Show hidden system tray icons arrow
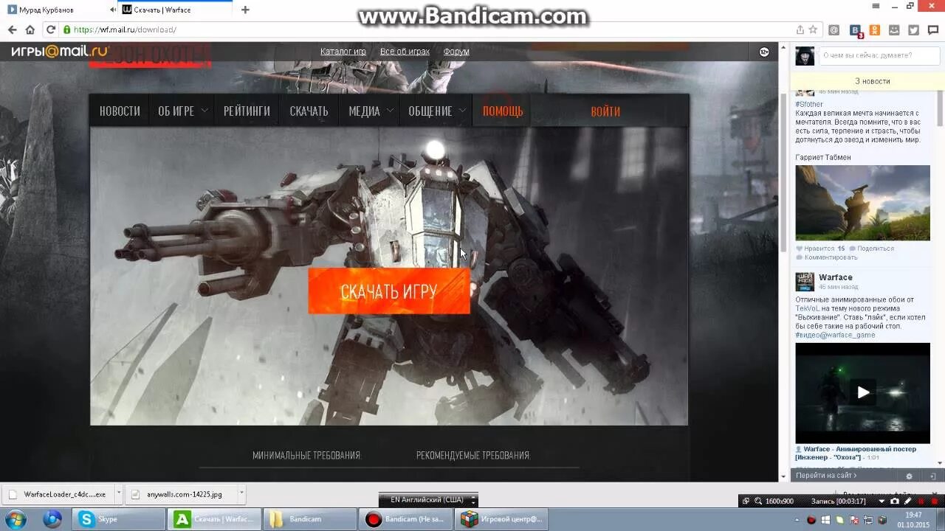The image size is (945, 531). pyautogui.click(x=797, y=520)
